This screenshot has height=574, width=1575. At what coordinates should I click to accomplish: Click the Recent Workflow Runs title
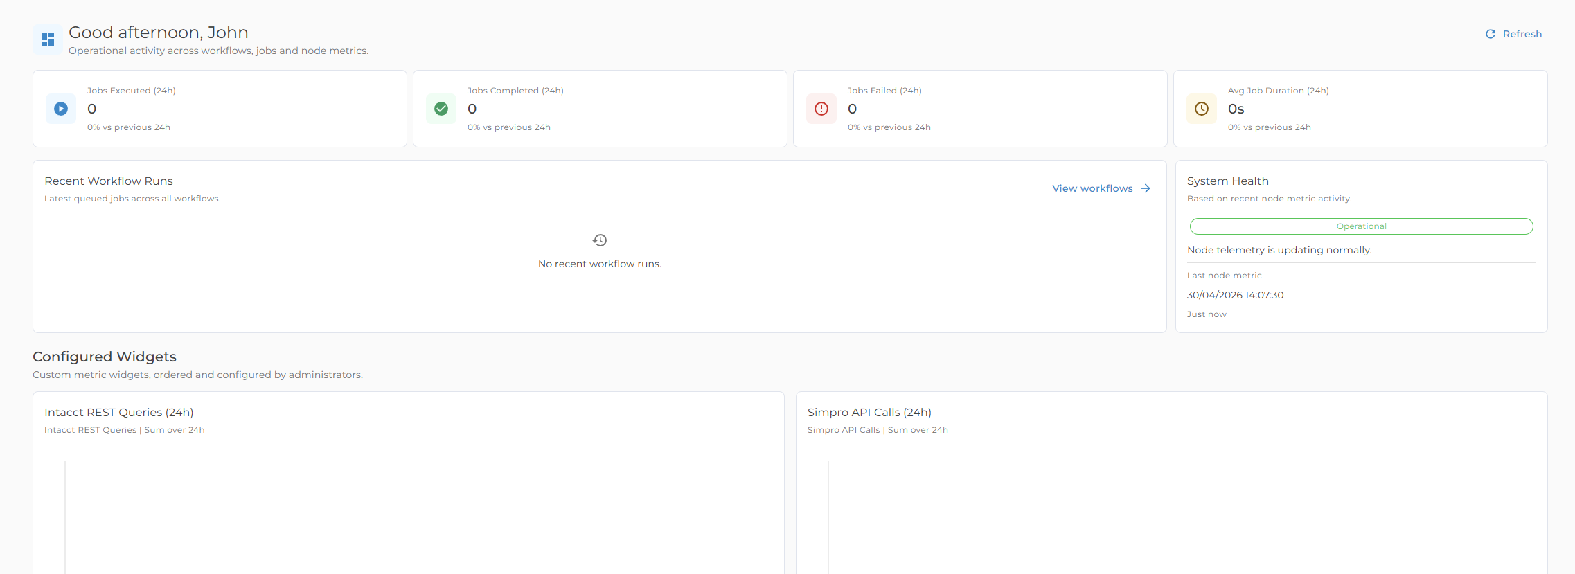[x=109, y=181]
